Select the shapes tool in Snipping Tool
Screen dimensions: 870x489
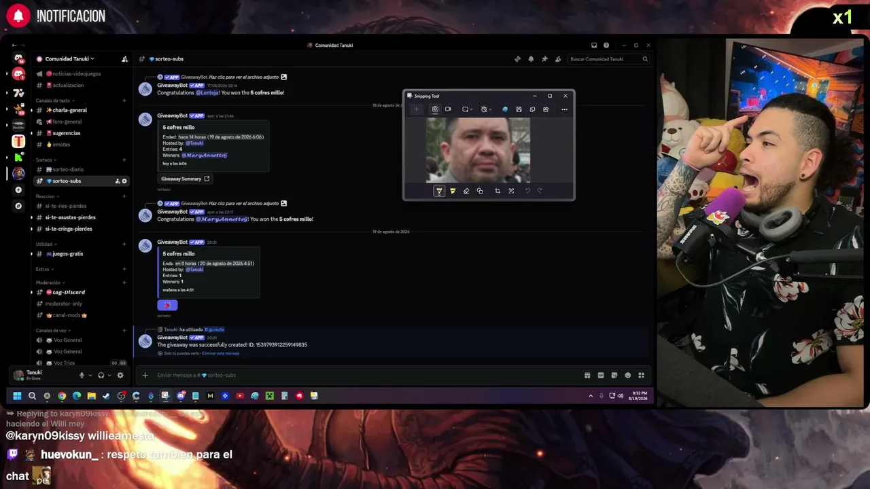point(480,191)
